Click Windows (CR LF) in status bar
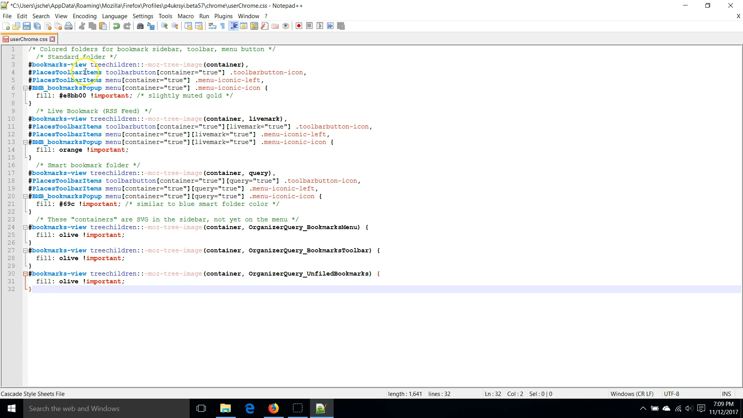Image resolution: width=743 pixels, height=418 pixels. tap(632, 394)
